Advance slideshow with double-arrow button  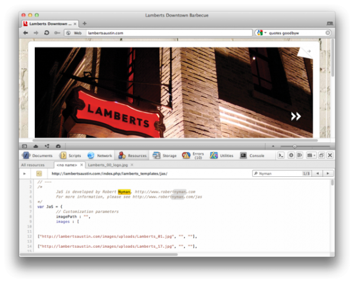click(x=296, y=116)
